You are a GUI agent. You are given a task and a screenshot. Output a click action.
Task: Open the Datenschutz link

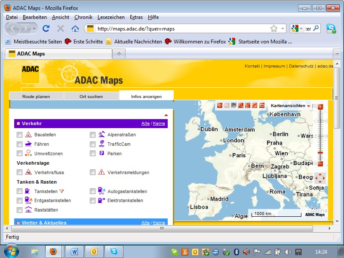pos(301,66)
